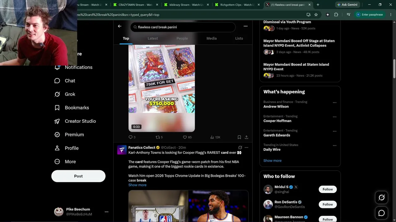Like the video post with 85 likes
This screenshot has height=222, width=396.
tap(187, 137)
